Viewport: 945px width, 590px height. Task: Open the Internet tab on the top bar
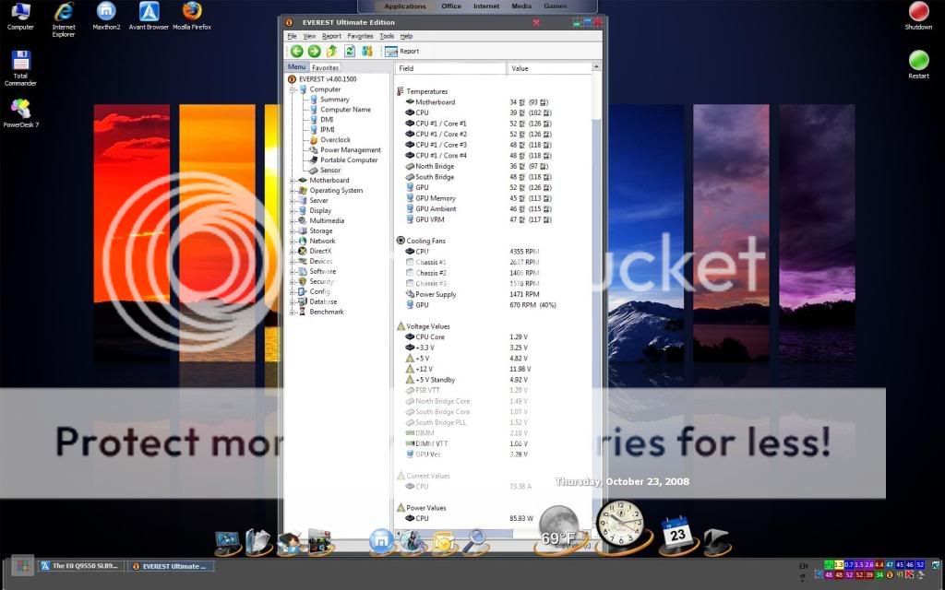click(485, 6)
